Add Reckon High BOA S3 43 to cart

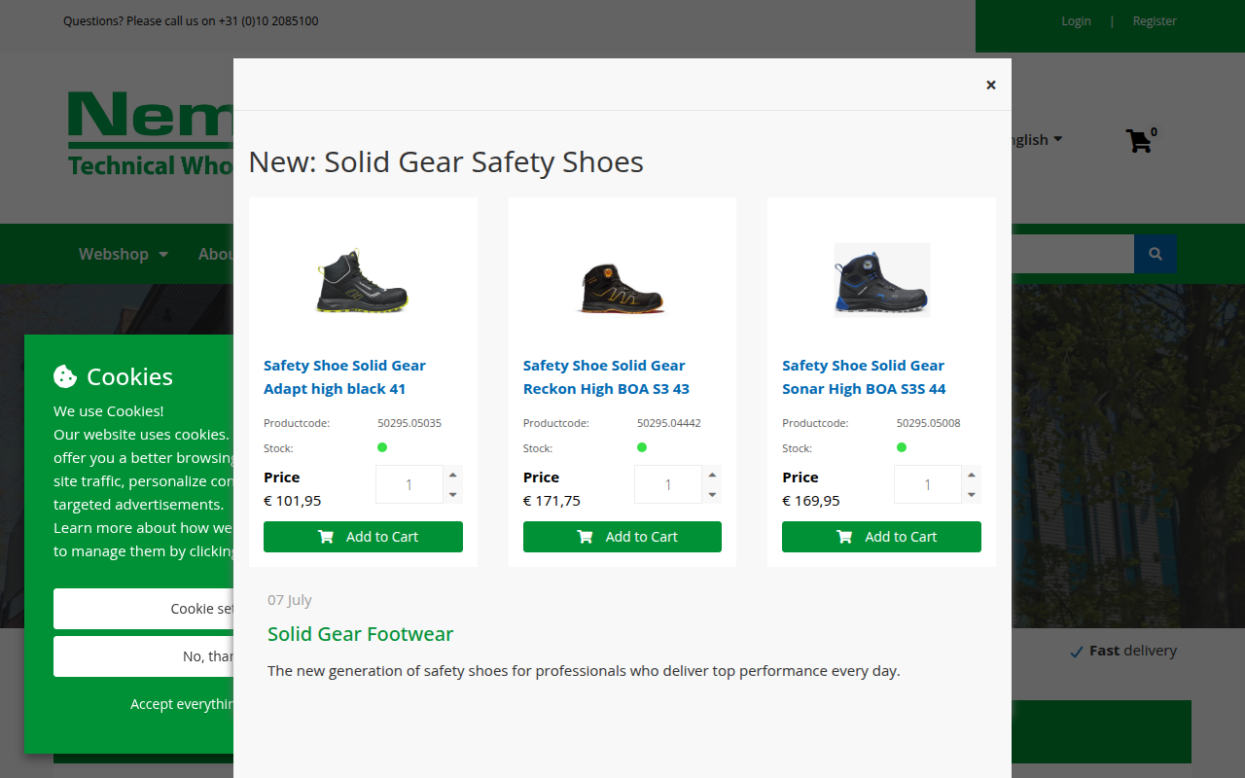pos(622,537)
